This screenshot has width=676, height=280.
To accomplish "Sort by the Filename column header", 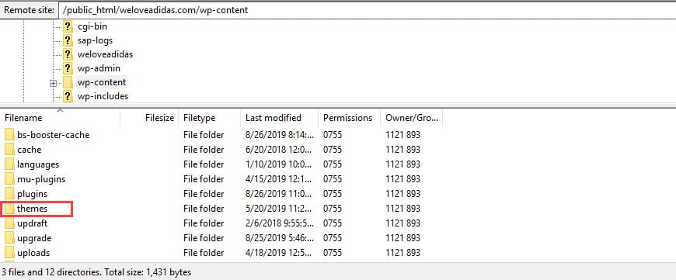I will 61,118.
